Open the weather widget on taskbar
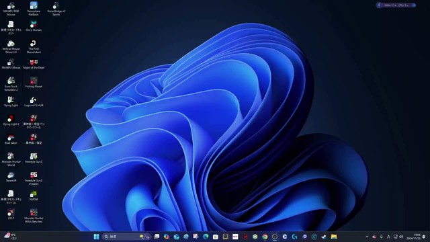The image size is (430, 242). coord(10,237)
